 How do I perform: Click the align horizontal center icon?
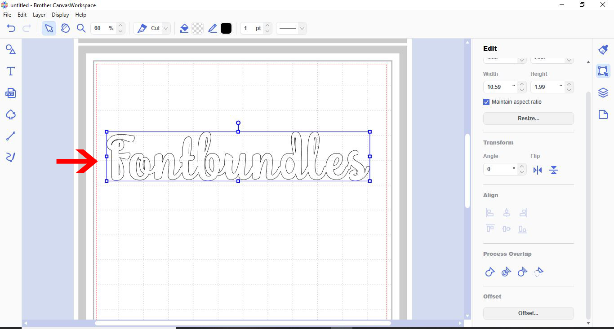pyautogui.click(x=507, y=213)
